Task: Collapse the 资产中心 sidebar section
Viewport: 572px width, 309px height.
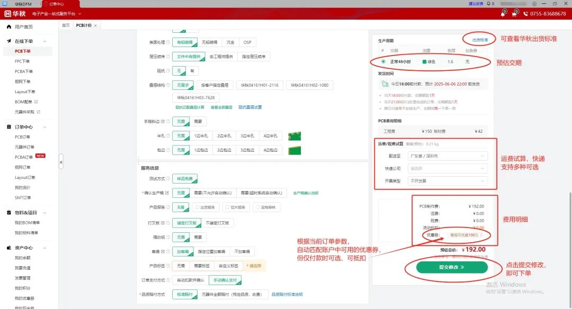Action: point(45,248)
